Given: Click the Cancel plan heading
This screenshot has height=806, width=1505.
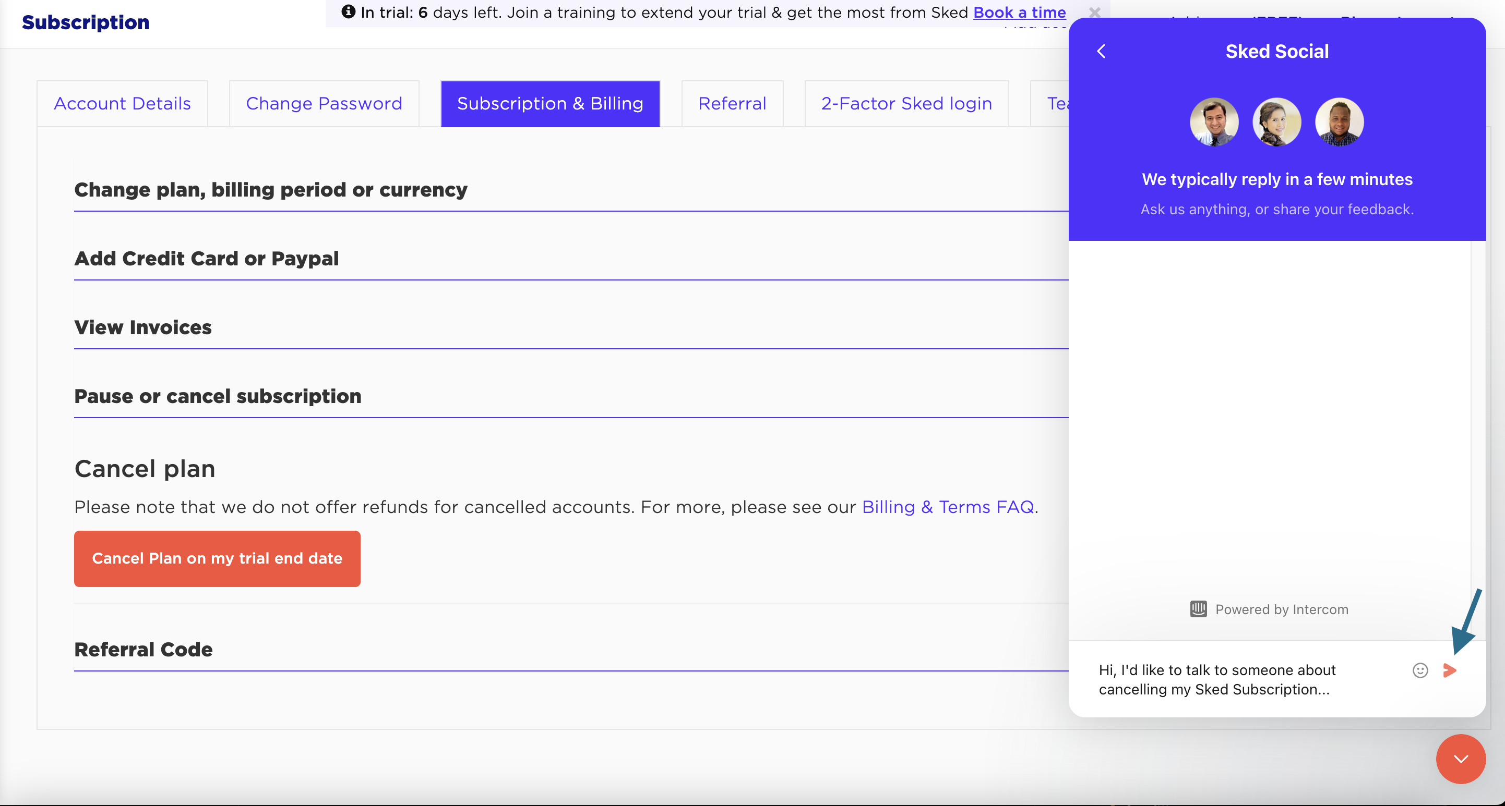Looking at the screenshot, I should click(x=145, y=469).
